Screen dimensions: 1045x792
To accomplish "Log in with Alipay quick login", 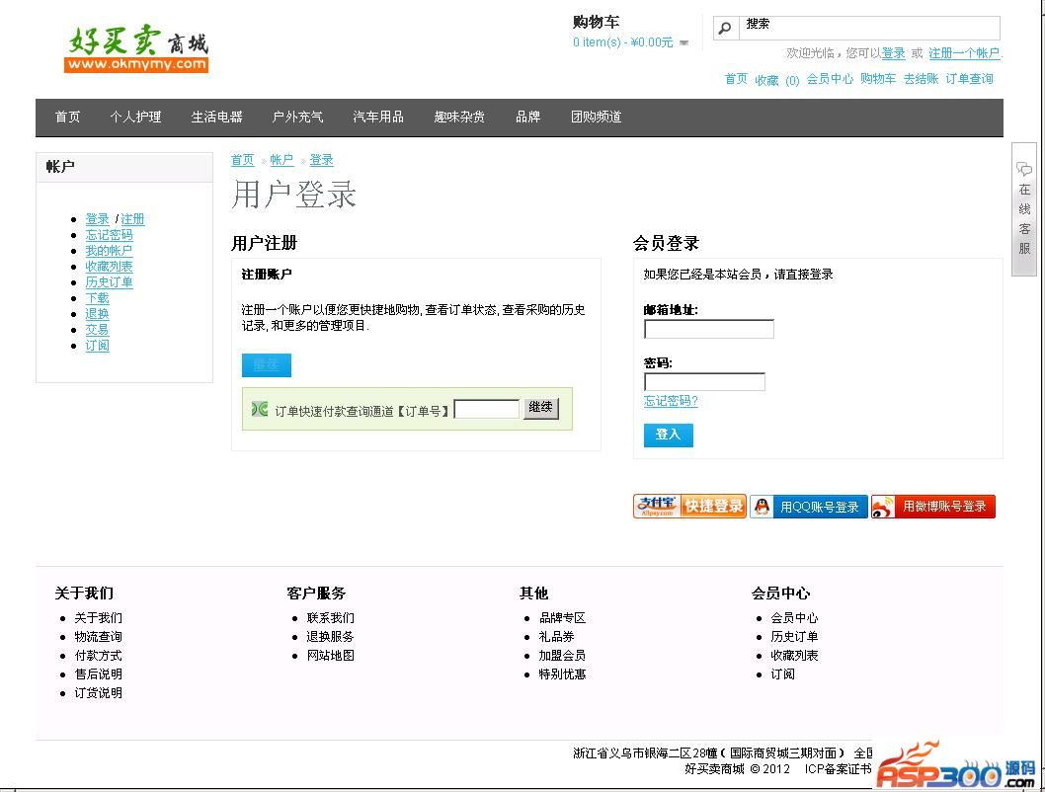I will [x=689, y=507].
